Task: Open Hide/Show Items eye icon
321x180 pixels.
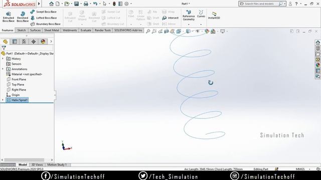Action: (x=197, y=31)
